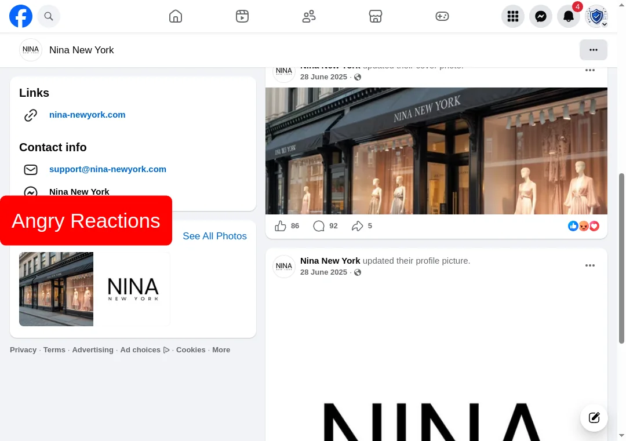Open the search magnifier icon
Screen dimensions: 626x441
49,16
